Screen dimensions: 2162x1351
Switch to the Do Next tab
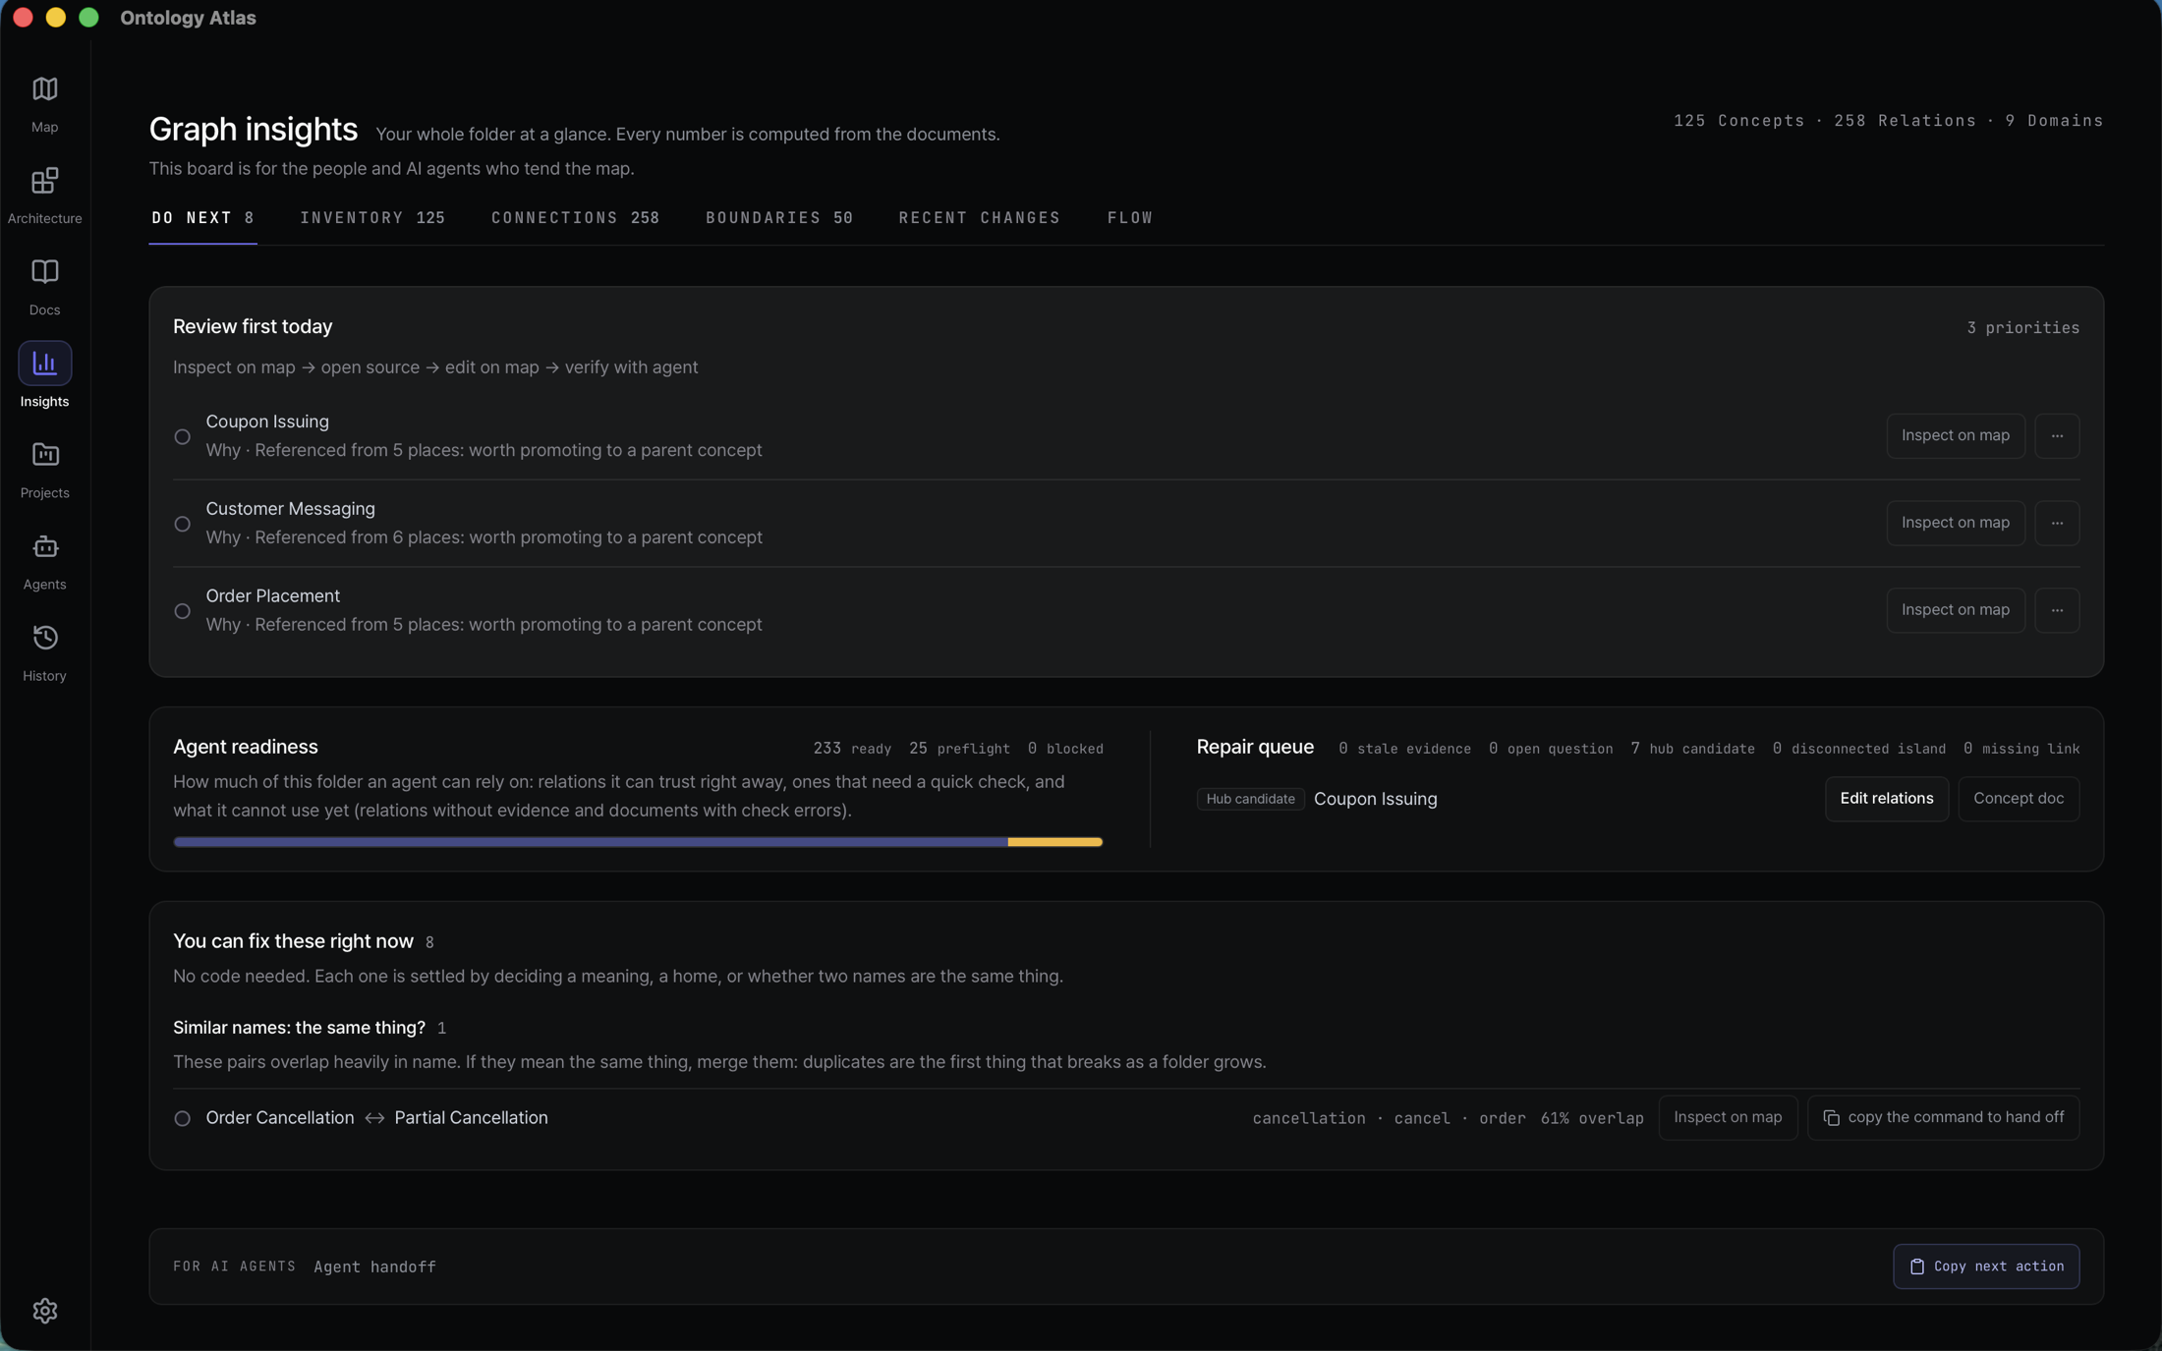click(x=202, y=218)
